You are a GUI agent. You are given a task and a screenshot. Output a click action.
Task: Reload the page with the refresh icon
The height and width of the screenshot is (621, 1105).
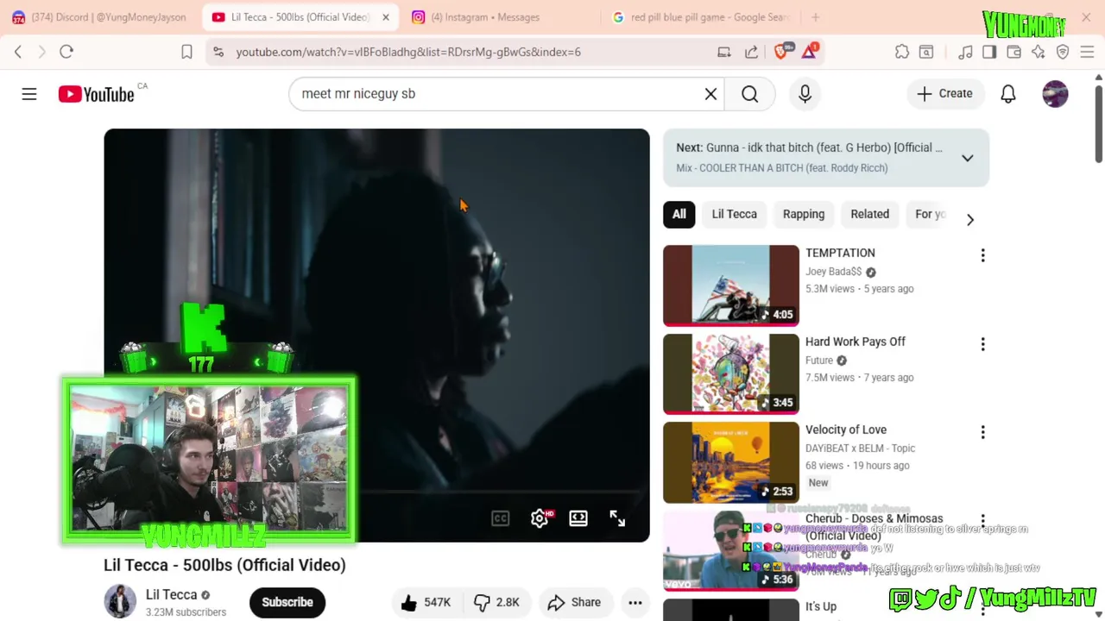[x=66, y=52]
